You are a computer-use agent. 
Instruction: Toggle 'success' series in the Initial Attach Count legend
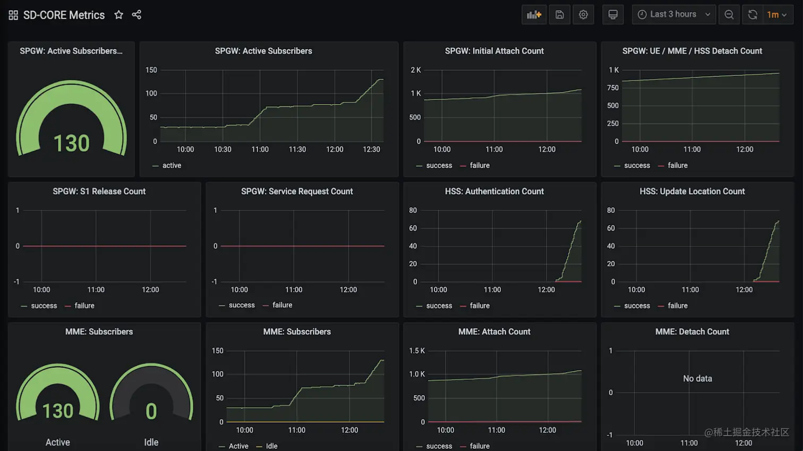pyautogui.click(x=439, y=166)
